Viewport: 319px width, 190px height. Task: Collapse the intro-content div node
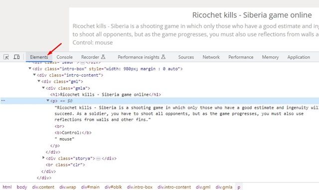coord(34,75)
